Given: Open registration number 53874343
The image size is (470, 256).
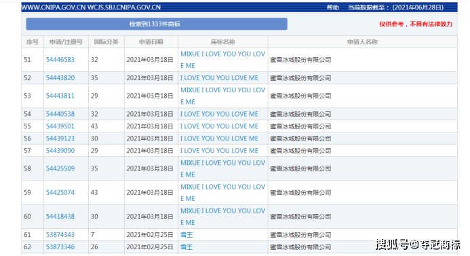Looking at the screenshot, I should pyautogui.click(x=60, y=235).
